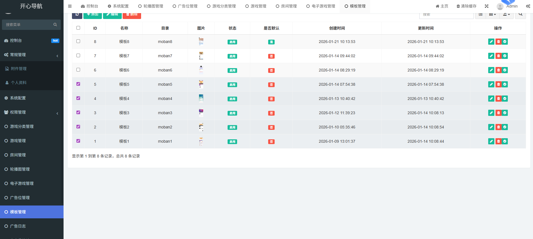Open 广告日志 in the sidebar
533x239 pixels.
pyautogui.click(x=32, y=226)
